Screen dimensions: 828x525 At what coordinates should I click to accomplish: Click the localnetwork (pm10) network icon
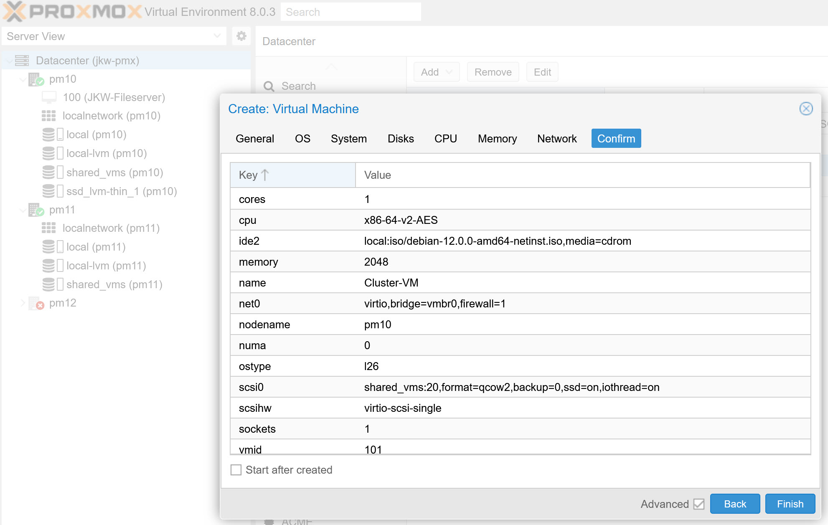[x=49, y=115]
